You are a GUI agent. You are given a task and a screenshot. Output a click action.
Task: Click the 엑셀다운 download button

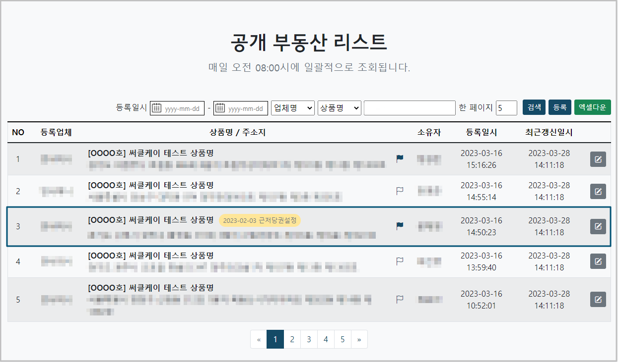[x=592, y=107]
